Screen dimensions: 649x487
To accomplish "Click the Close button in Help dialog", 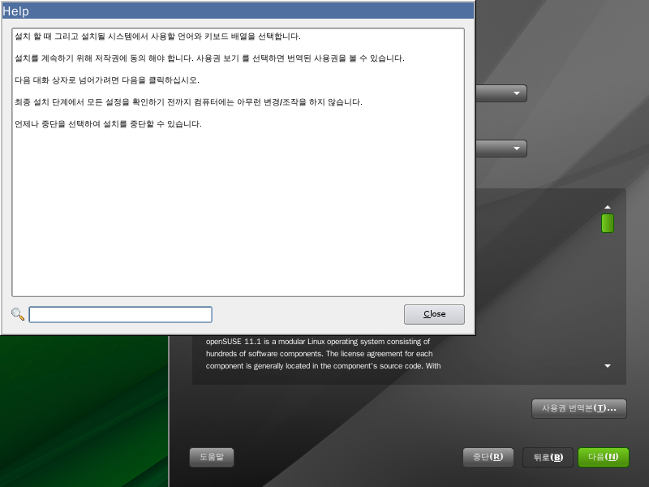I will (434, 314).
